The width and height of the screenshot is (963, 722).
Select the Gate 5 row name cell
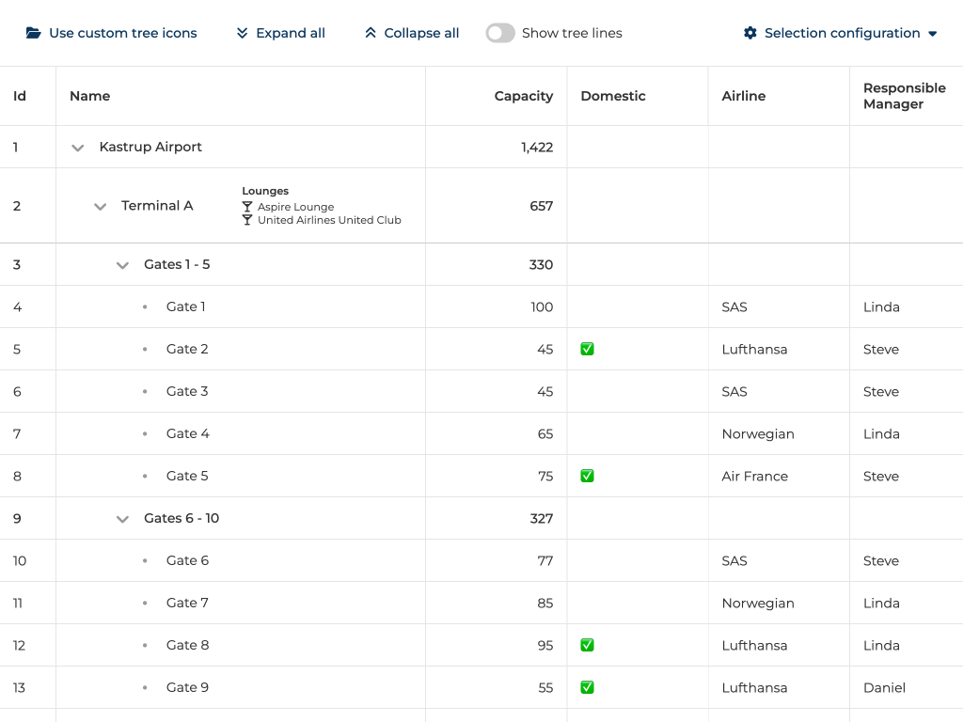(187, 476)
